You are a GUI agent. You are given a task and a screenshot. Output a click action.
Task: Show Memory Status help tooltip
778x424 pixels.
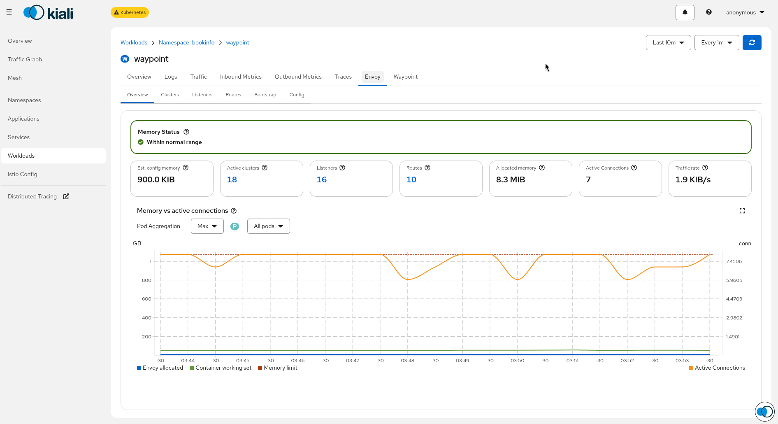186,132
